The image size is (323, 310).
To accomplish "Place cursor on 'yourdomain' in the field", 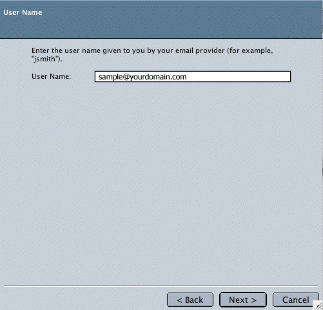I will [x=151, y=77].
